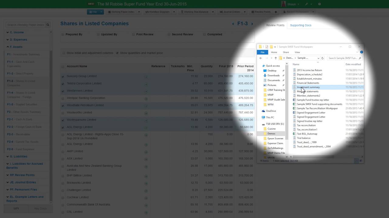This screenshot has height=218, width=389.
Task: Click the green plus for BHP Billiton Limited
Action: [x=146, y=176]
